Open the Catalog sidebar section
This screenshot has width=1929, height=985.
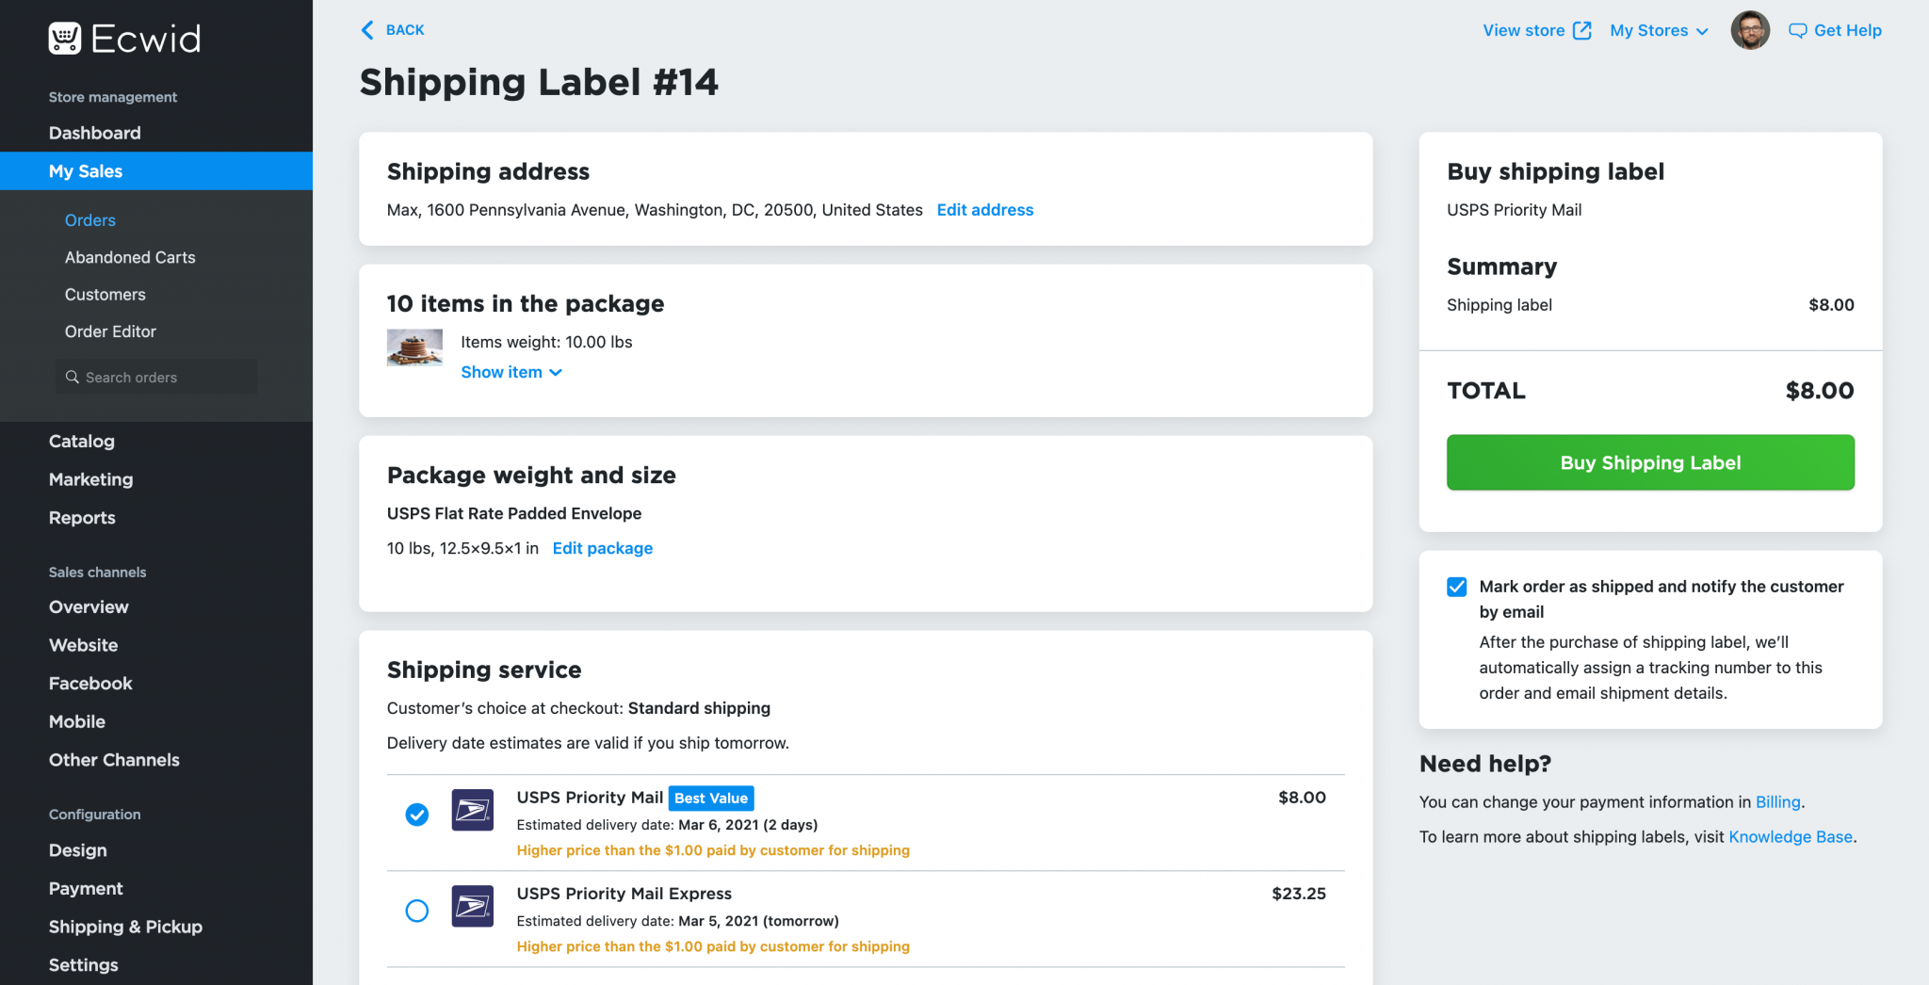pyautogui.click(x=82, y=441)
